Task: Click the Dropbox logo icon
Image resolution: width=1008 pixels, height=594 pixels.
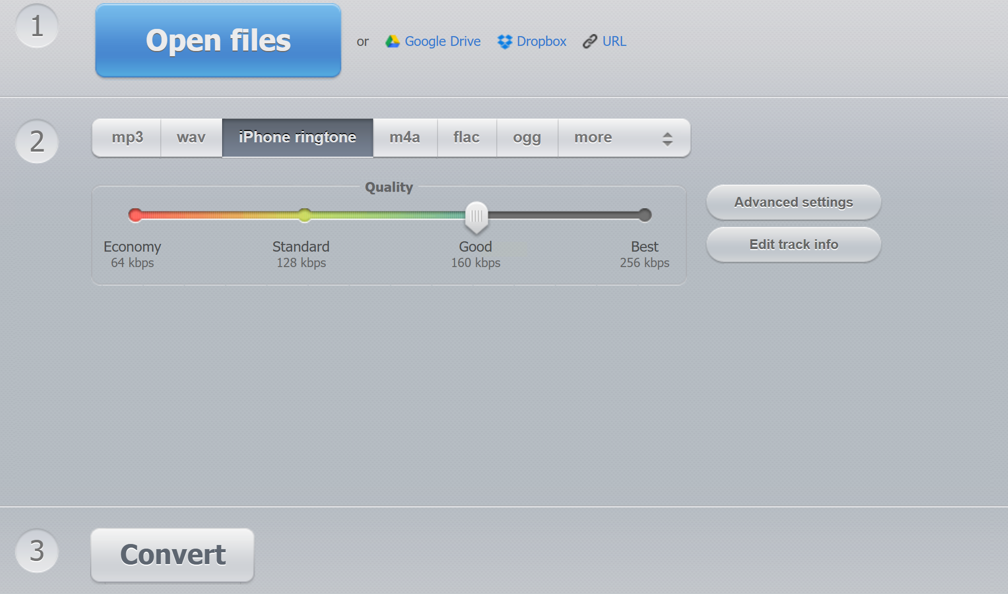Action: [505, 41]
